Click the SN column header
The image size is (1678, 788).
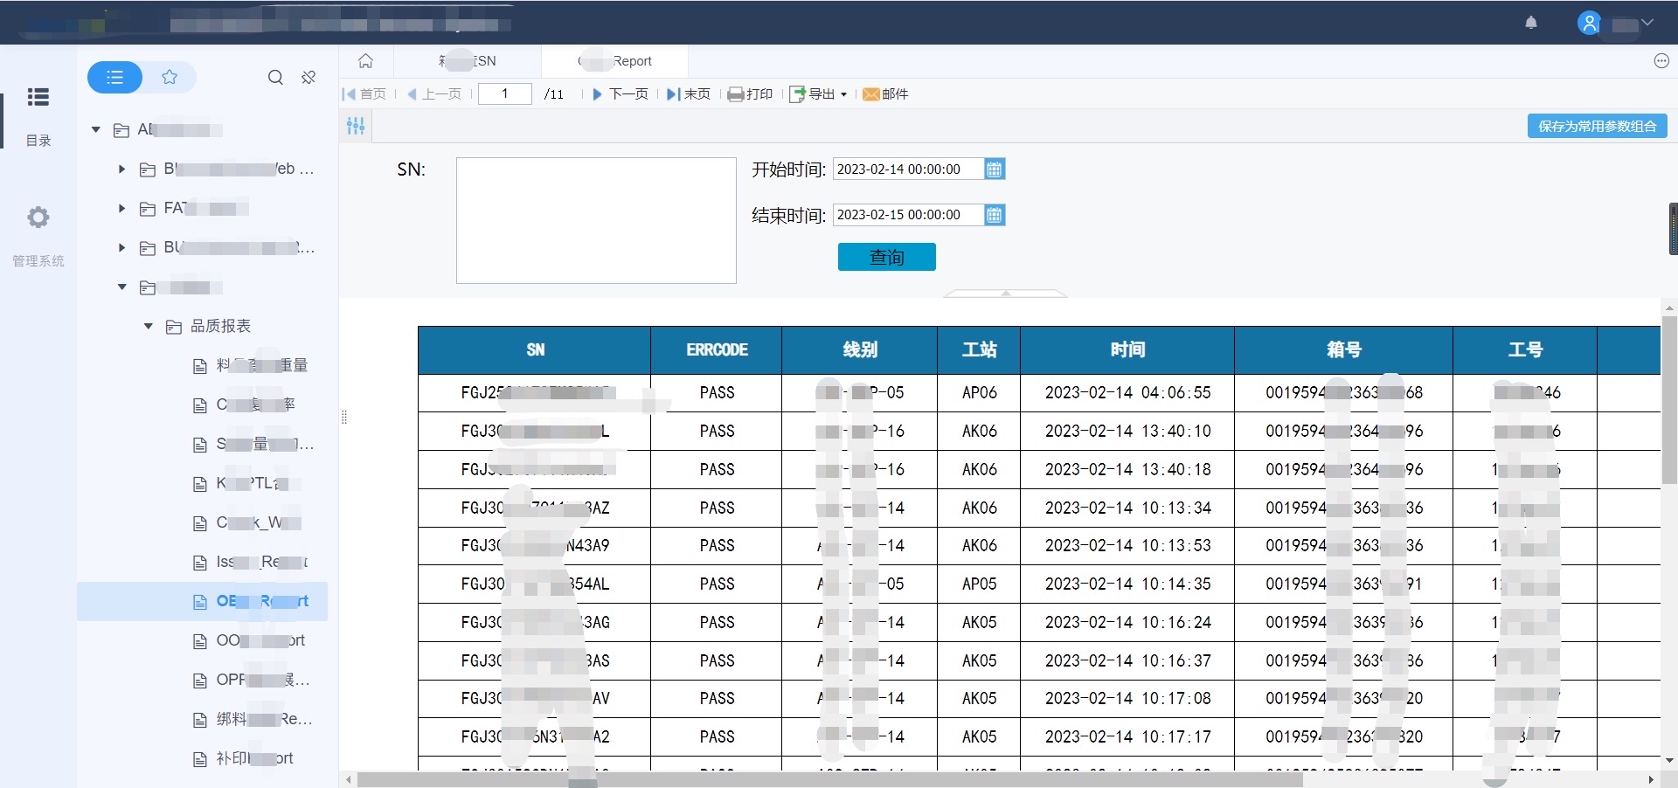point(535,350)
